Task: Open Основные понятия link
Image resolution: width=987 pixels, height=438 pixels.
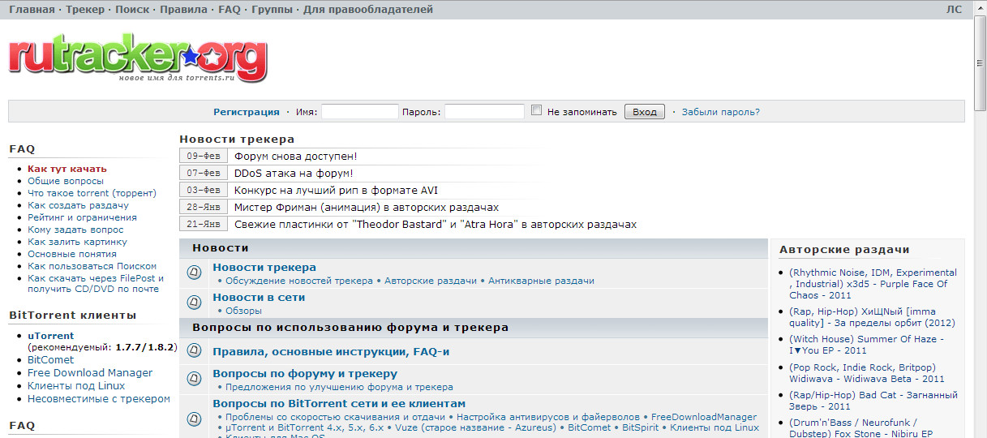Action: pos(72,254)
